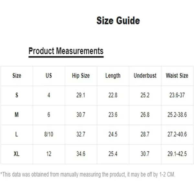
Task: Select the S size row label
Action: (17, 95)
